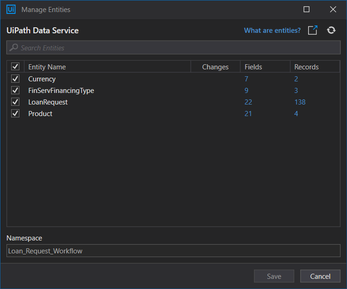Image resolution: width=347 pixels, height=289 pixels.
Task: Open Product records count 4
Action: (x=296, y=114)
